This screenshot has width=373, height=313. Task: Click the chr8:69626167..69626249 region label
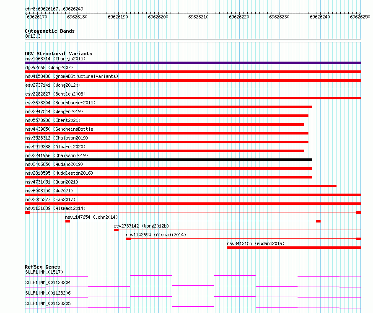click(x=54, y=9)
